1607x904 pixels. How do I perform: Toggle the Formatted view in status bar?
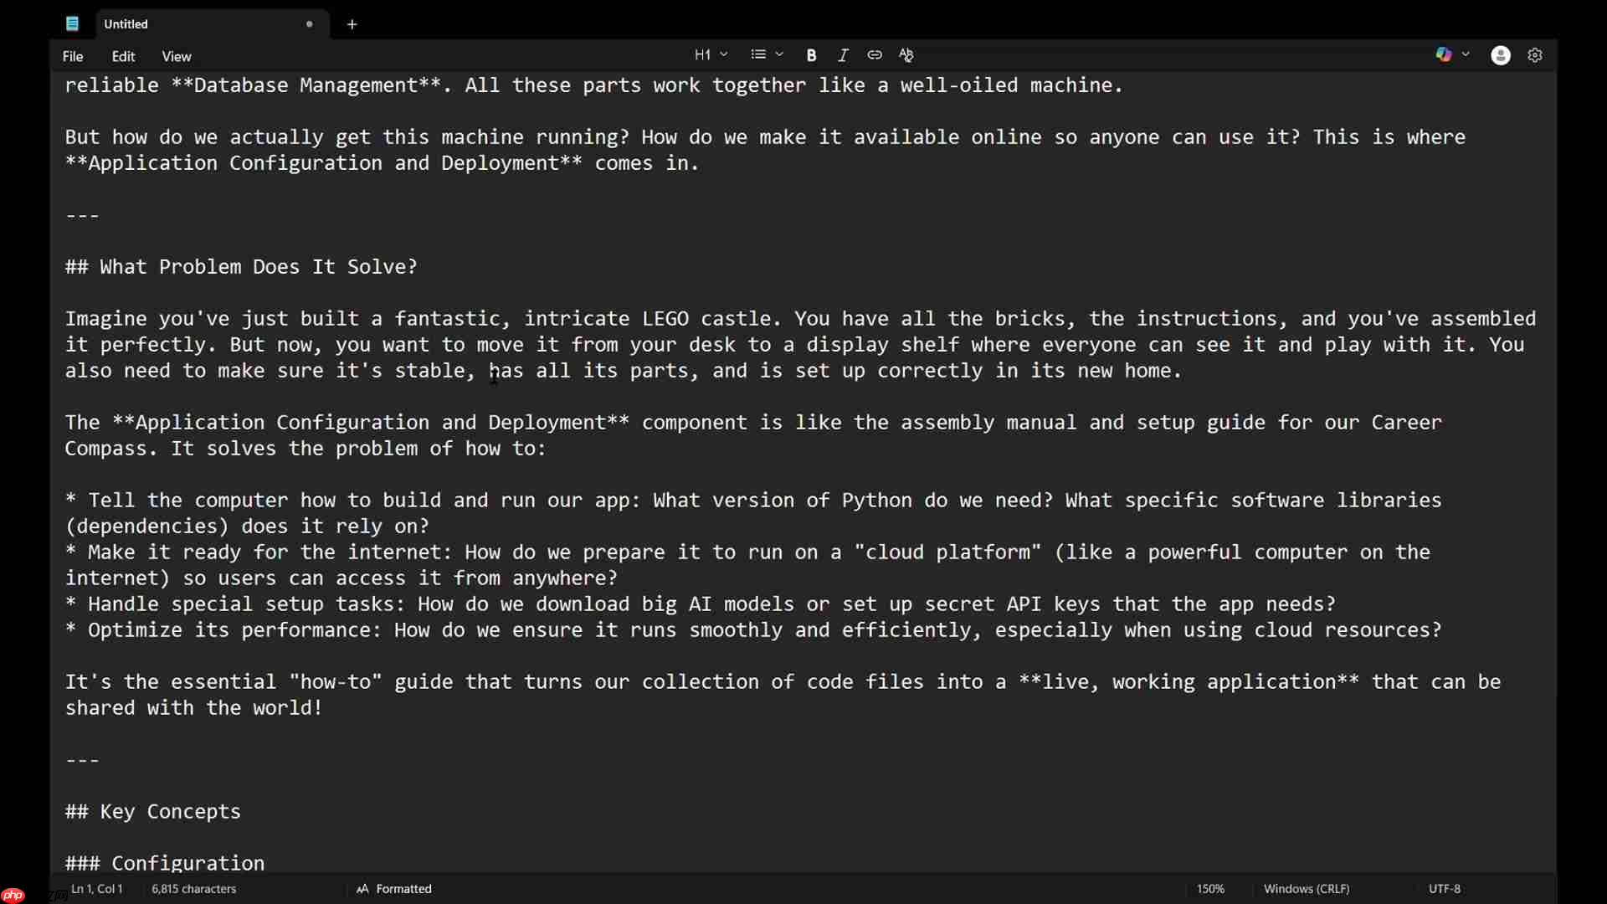coord(394,889)
